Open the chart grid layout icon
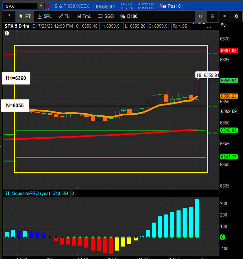243x259 pixels. point(213,16)
